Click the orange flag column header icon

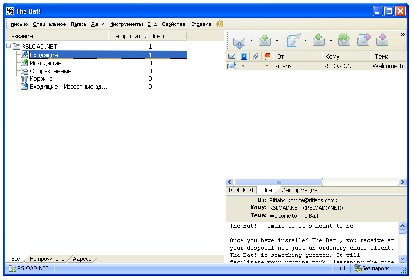click(x=267, y=56)
